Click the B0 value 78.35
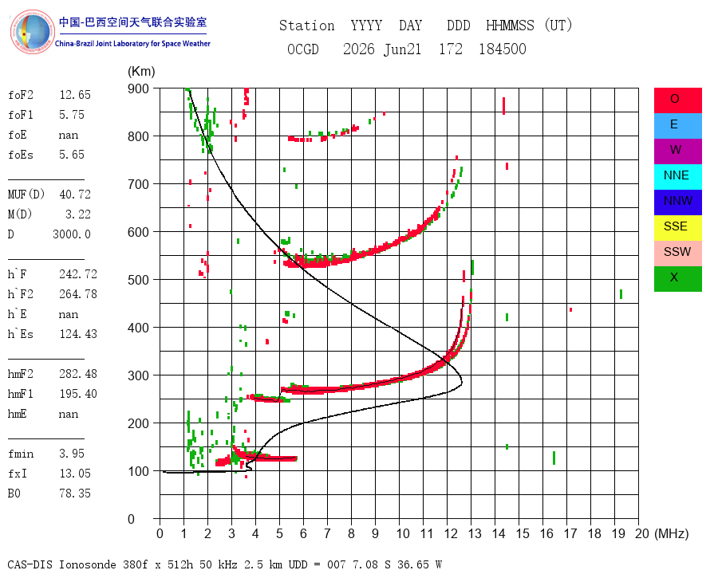718x574 pixels. tap(75, 493)
